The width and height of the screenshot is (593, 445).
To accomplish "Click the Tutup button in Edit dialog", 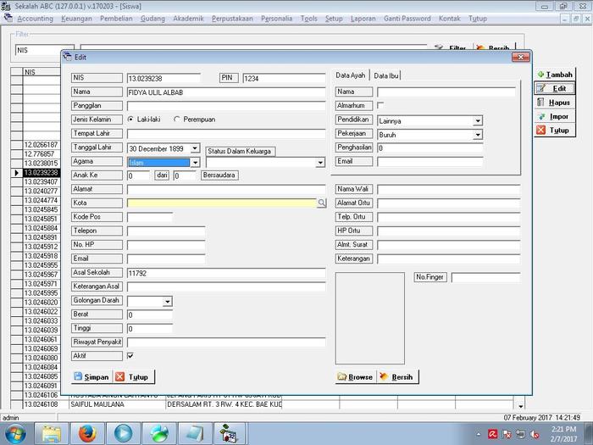I will 132,376.
